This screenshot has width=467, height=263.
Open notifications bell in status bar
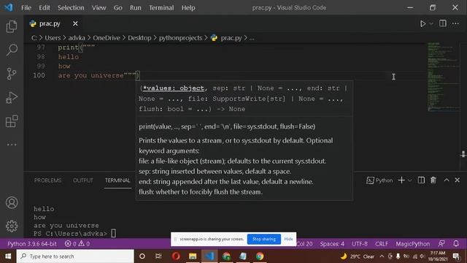pos(456,243)
